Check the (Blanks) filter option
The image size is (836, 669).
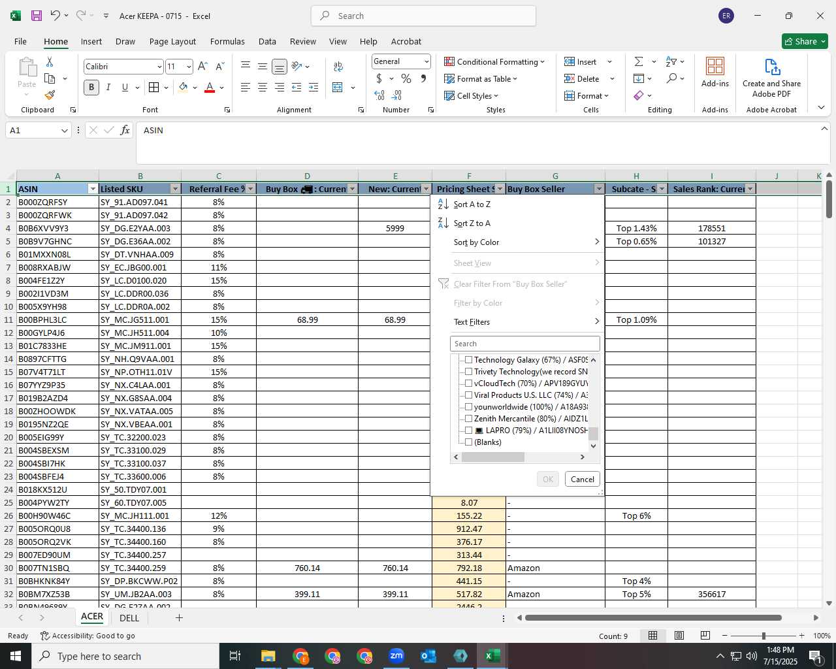point(468,442)
